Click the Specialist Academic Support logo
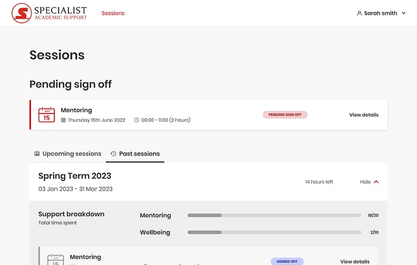 [x=49, y=13]
